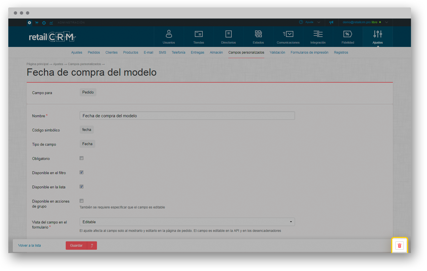Delete the field with trash icon
The height and width of the screenshot is (271, 427).
point(399,246)
